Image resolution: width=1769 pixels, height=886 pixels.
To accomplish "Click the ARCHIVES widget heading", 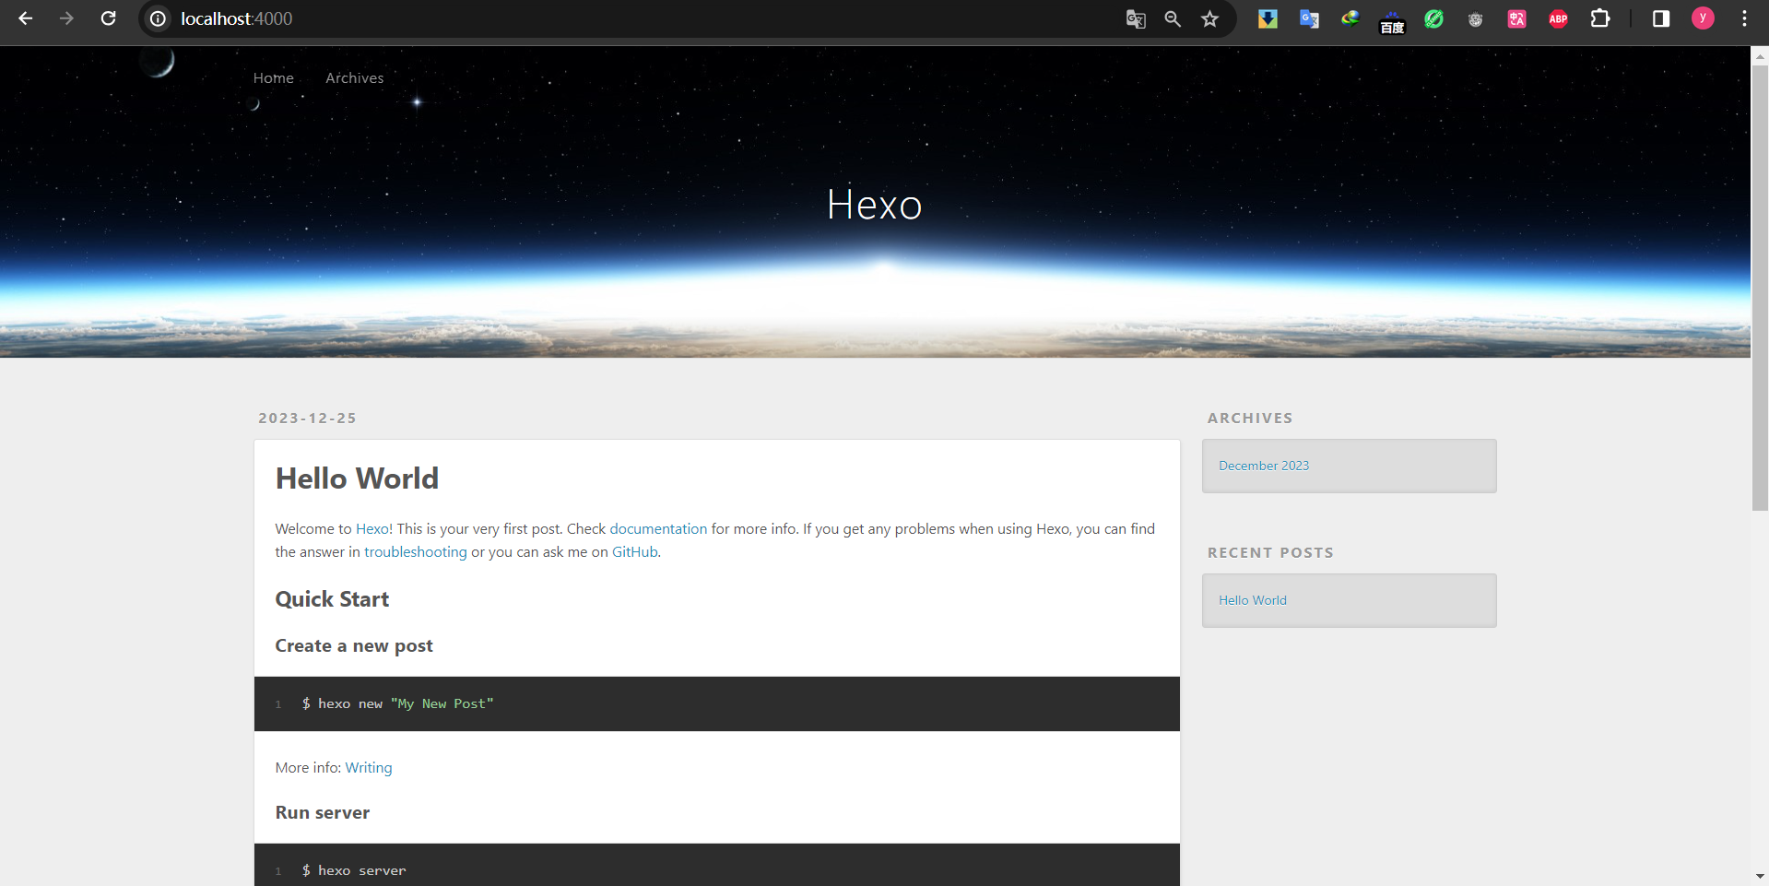I will 1250,419.
